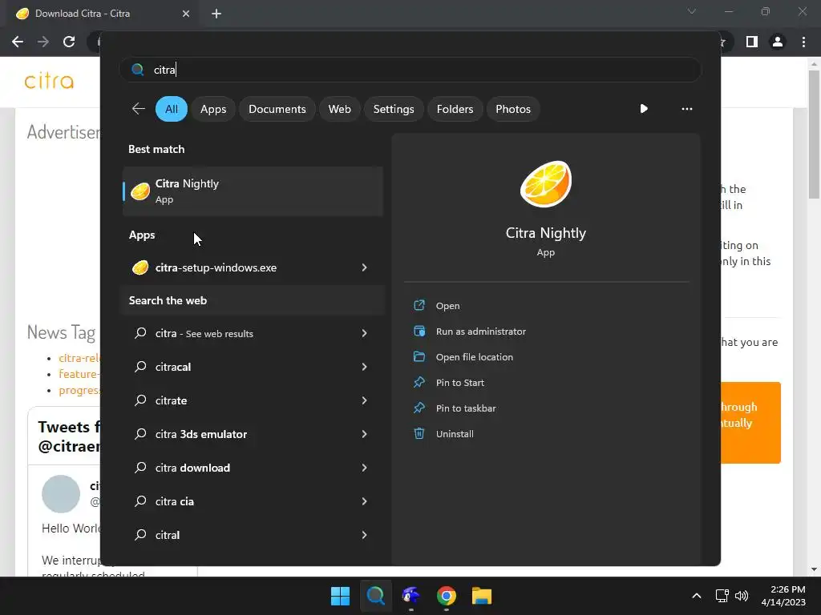This screenshot has height=615, width=821.
Task: Click the Citra logo on the webpage
Action: [x=49, y=81]
